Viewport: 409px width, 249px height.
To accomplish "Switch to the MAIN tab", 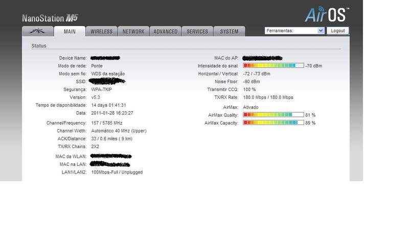I will pos(70,32).
